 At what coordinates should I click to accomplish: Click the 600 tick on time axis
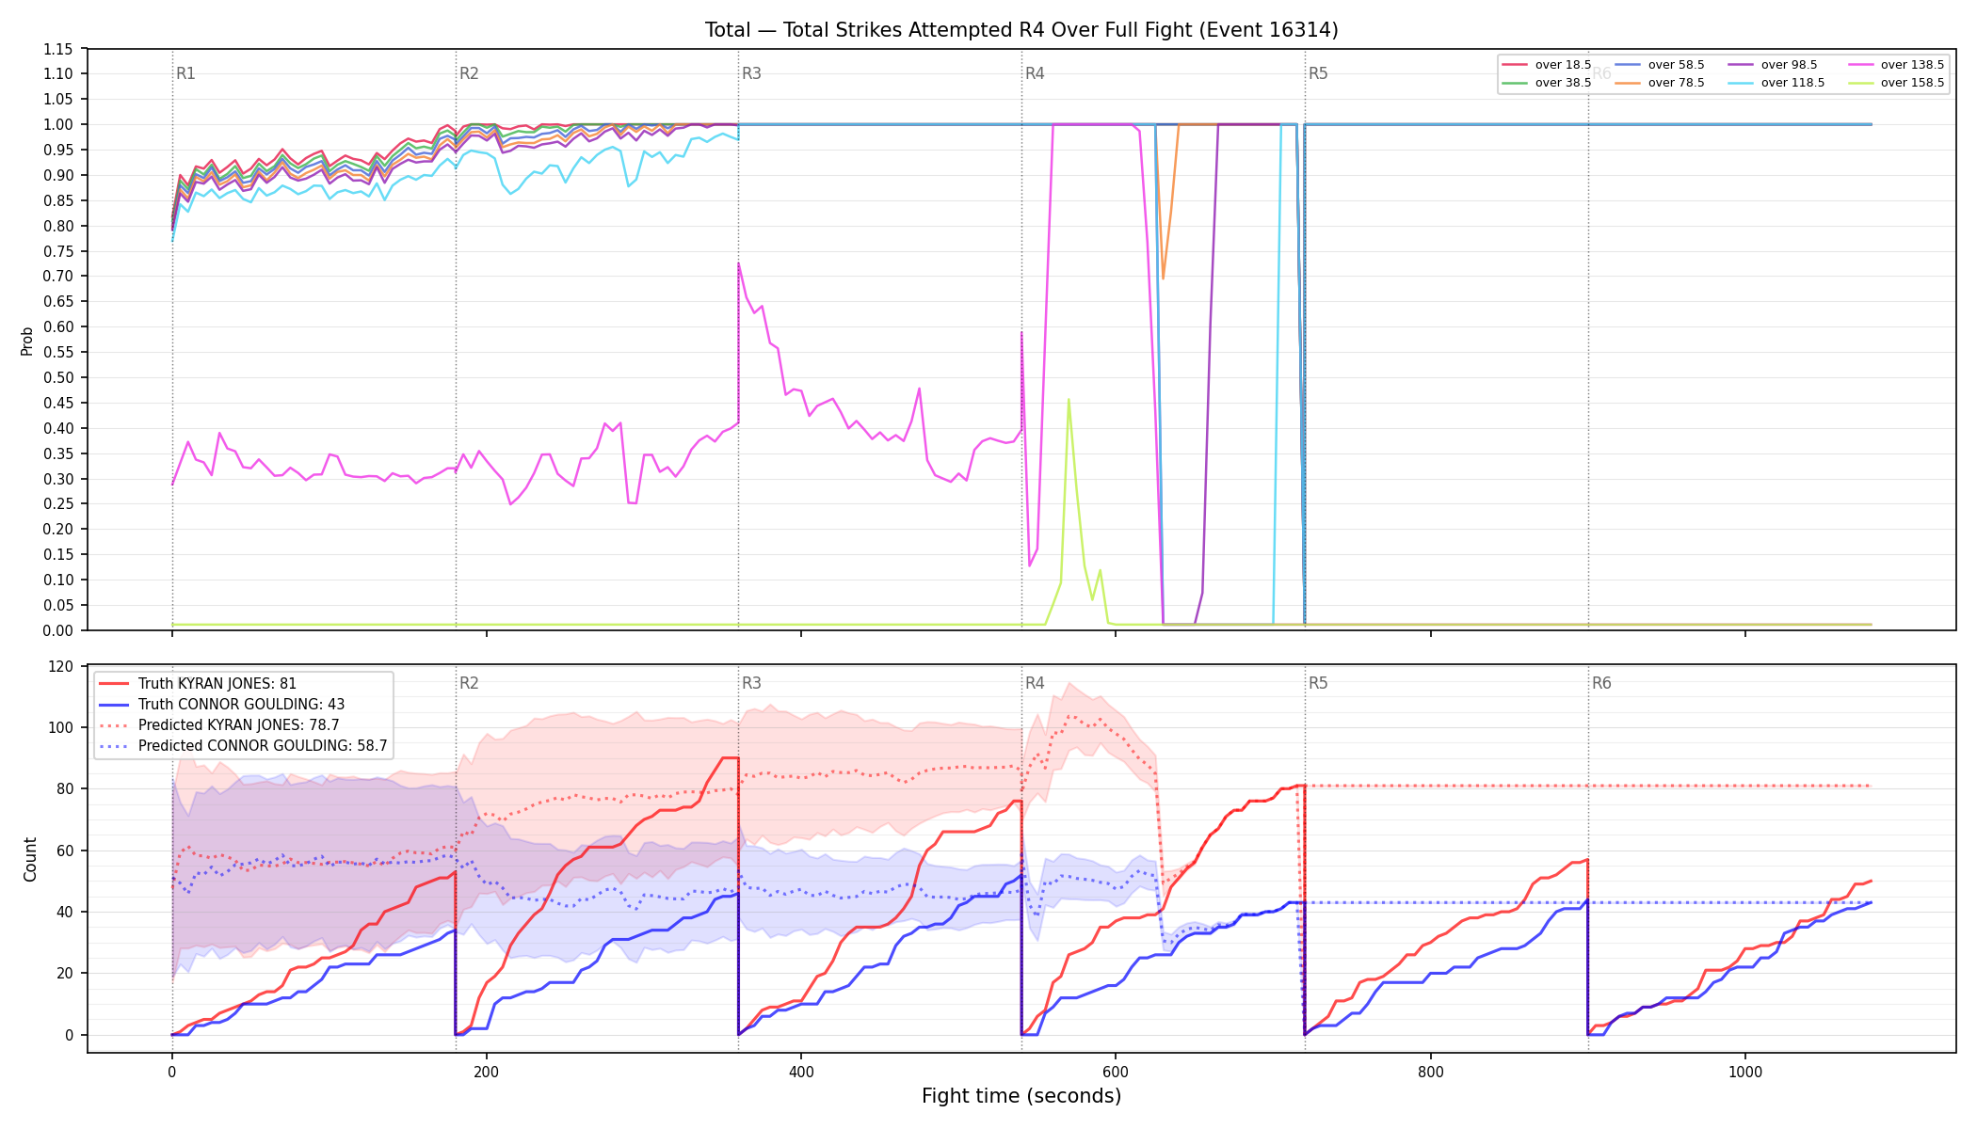(1116, 1072)
